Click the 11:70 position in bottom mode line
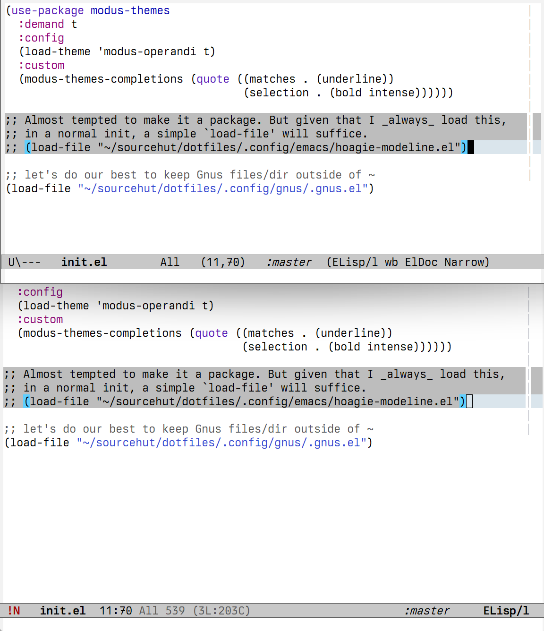 [x=116, y=611]
